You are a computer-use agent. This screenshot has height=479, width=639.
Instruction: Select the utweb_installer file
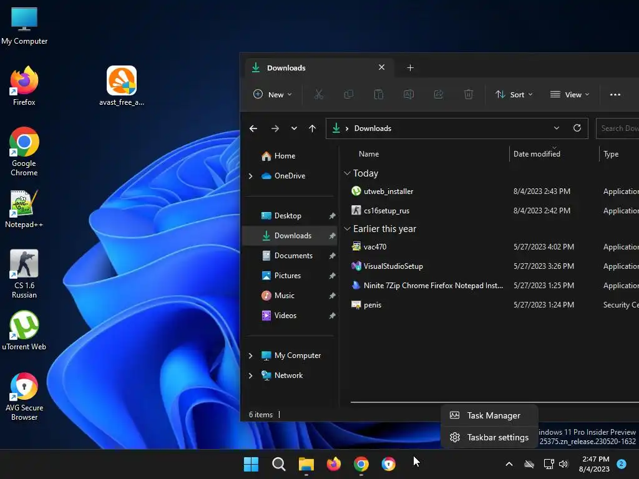(388, 191)
